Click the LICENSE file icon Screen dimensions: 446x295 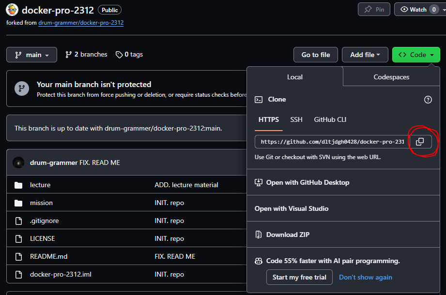18,239
